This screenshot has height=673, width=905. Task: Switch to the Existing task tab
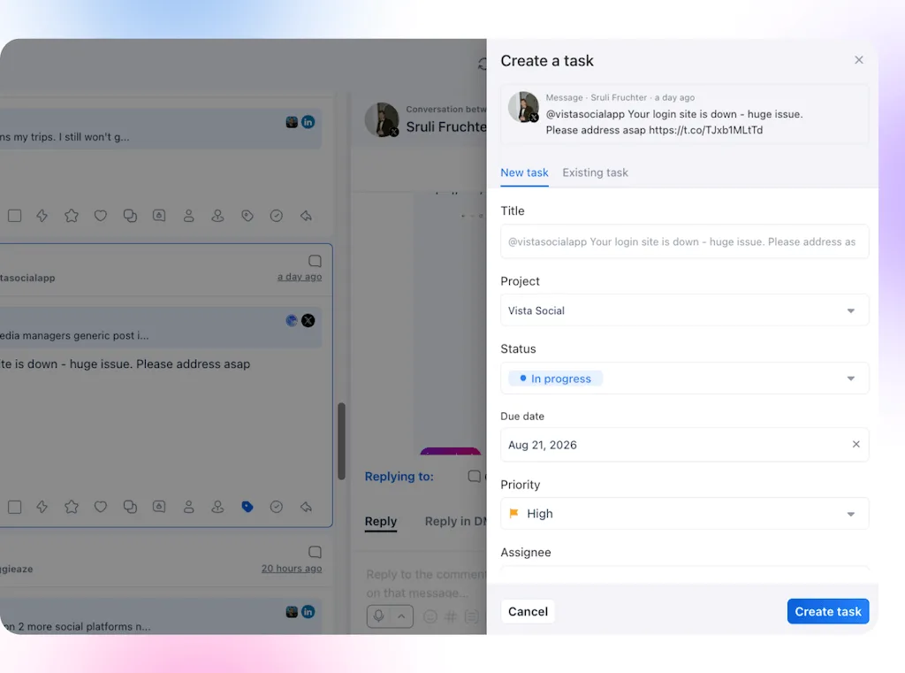point(595,172)
